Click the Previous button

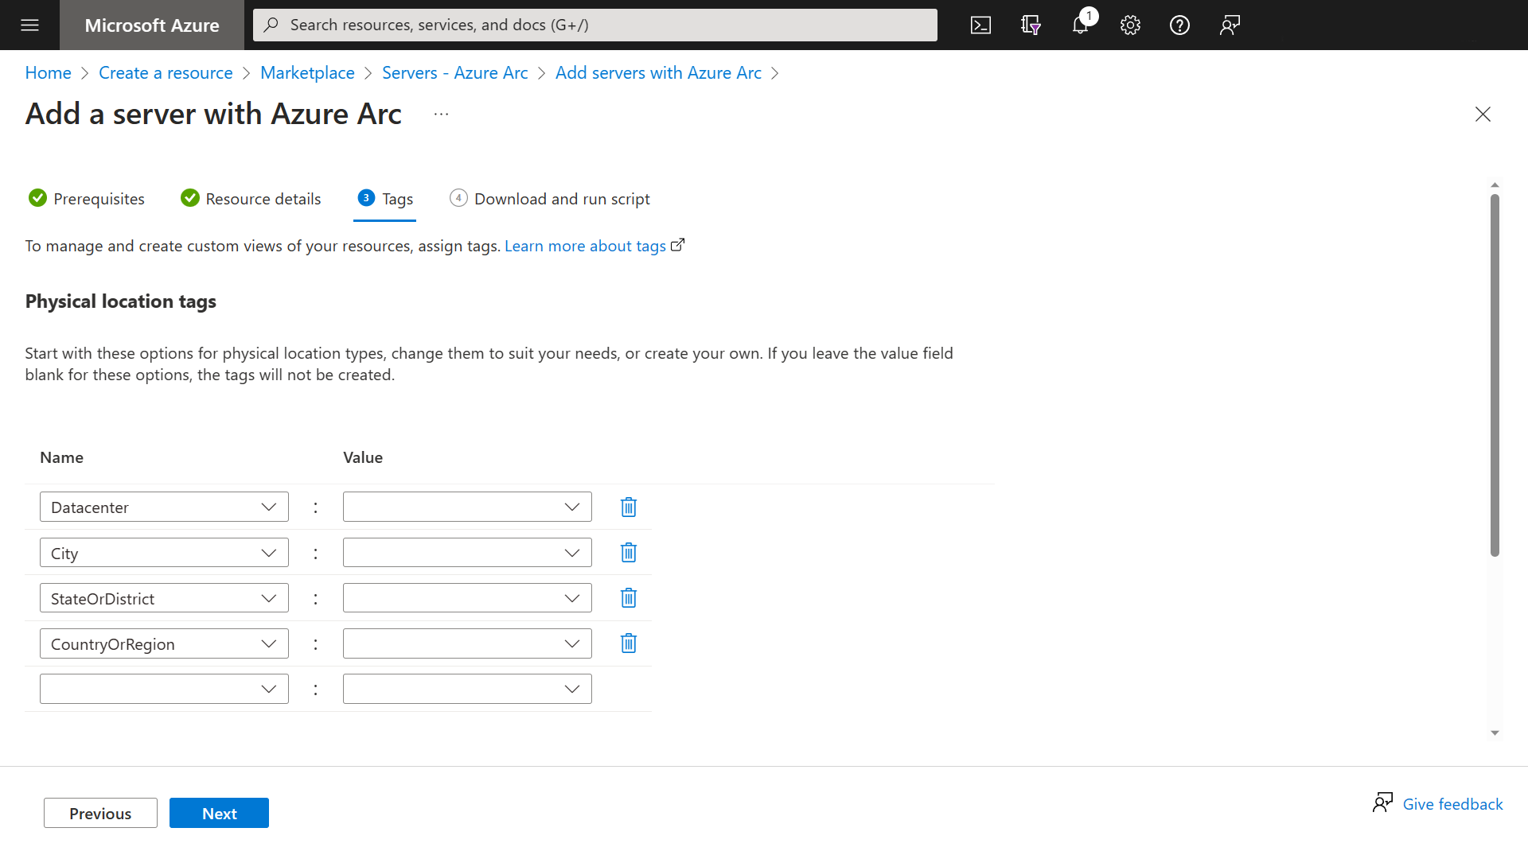pos(101,813)
